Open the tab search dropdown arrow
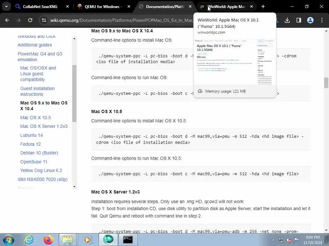 click(x=6, y=6)
